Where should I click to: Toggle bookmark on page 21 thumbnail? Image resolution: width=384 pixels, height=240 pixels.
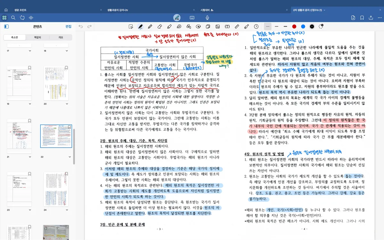click(29, 121)
